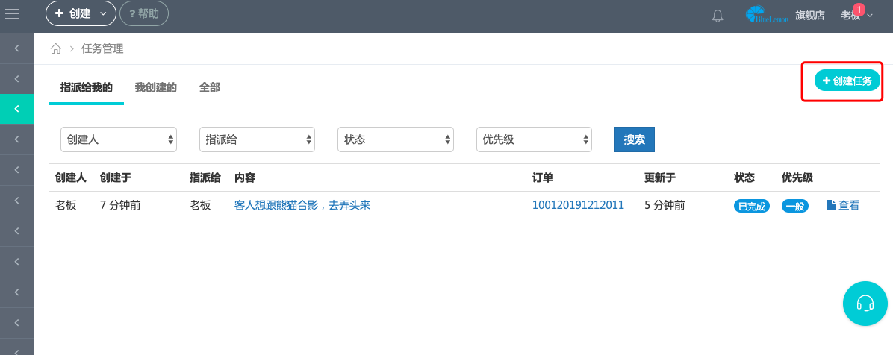Image resolution: width=893 pixels, height=355 pixels.
Task: Open the 创建人 filter dropdown
Action: point(118,139)
